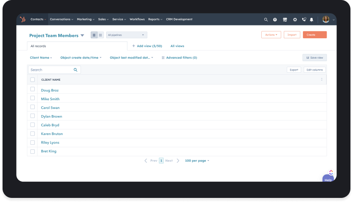Click into the Search input field

(x=54, y=70)
